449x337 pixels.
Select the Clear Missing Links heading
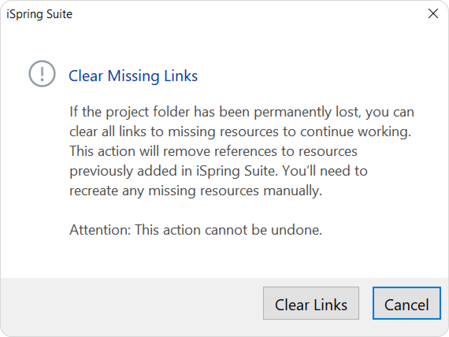[133, 76]
